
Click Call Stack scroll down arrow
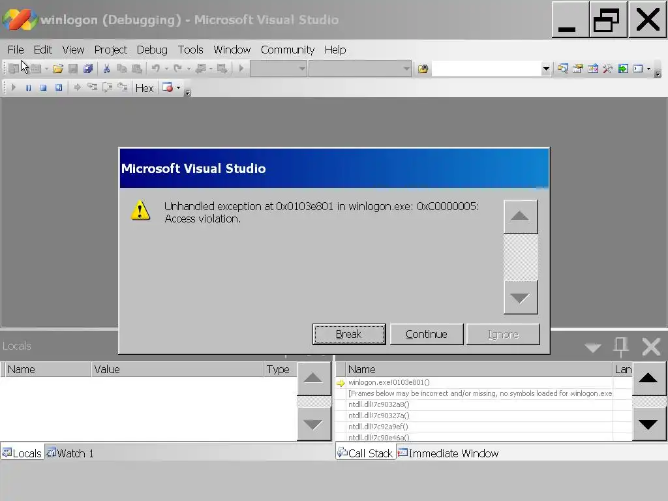(648, 424)
